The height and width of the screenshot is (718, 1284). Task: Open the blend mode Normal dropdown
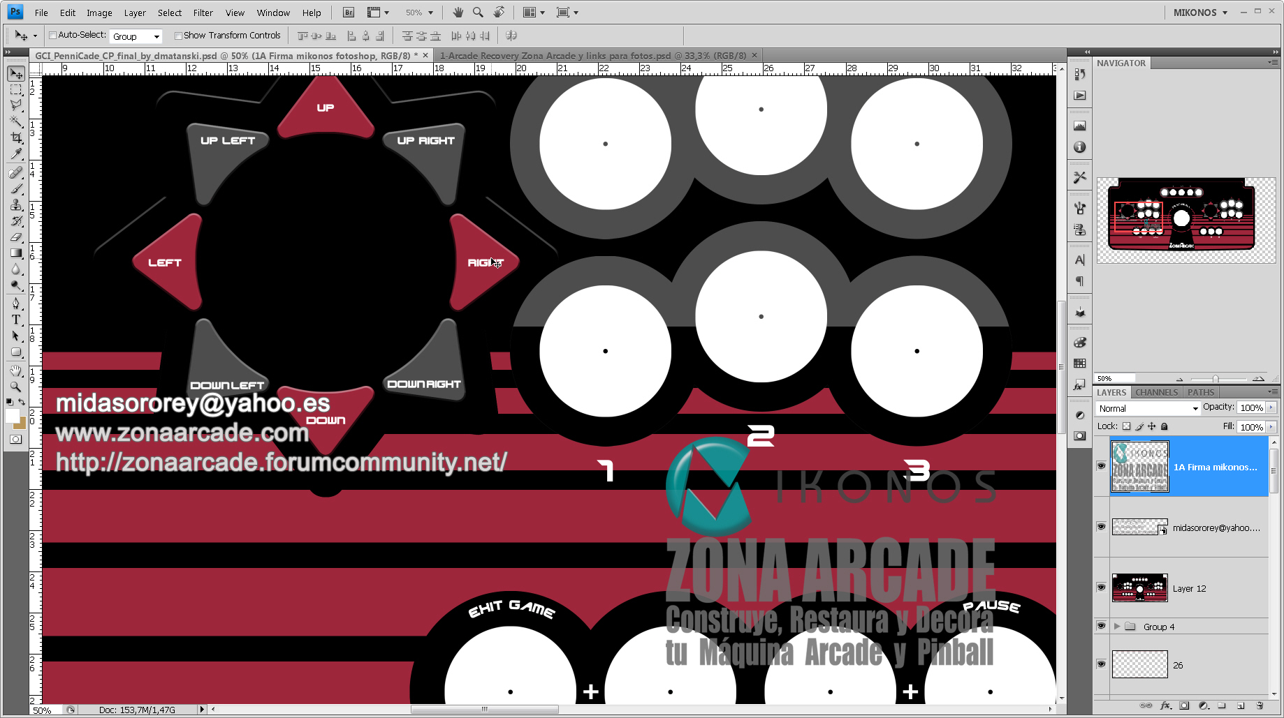[x=1148, y=408]
